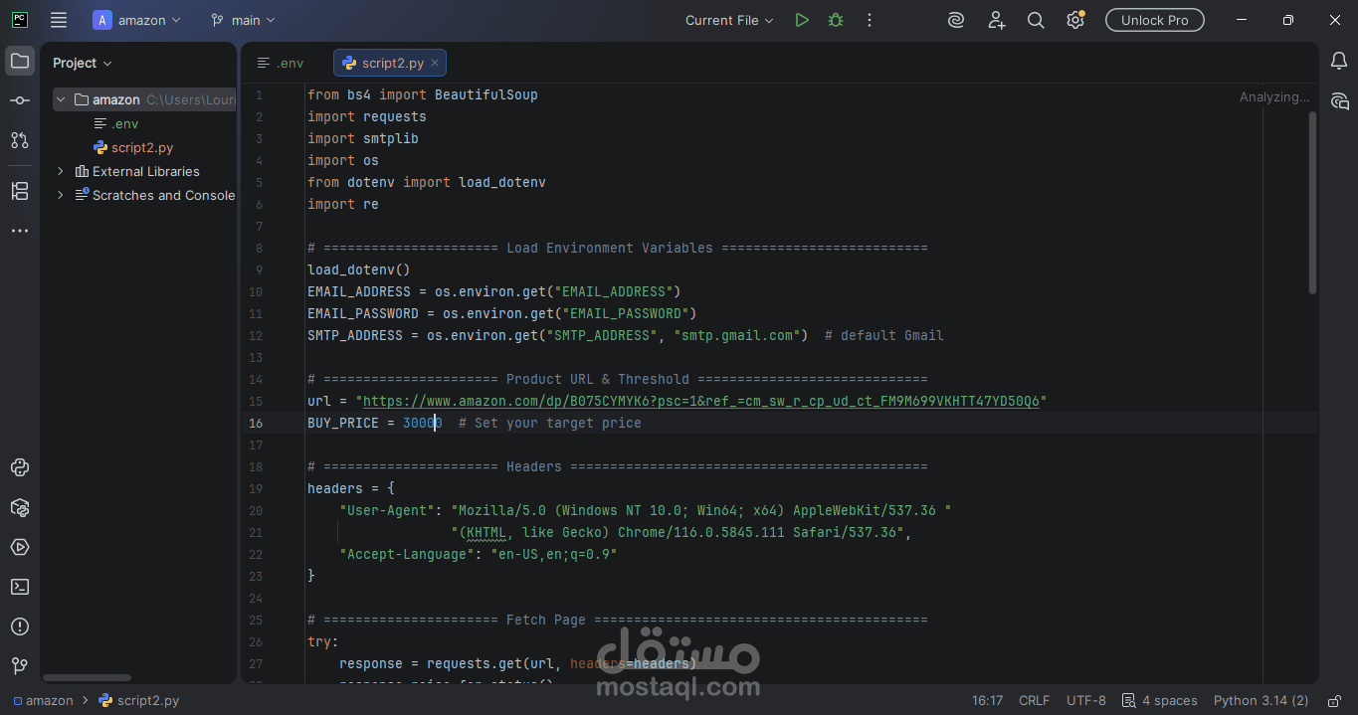Collapse the amazon root folder
The image size is (1358, 715).
click(62, 99)
